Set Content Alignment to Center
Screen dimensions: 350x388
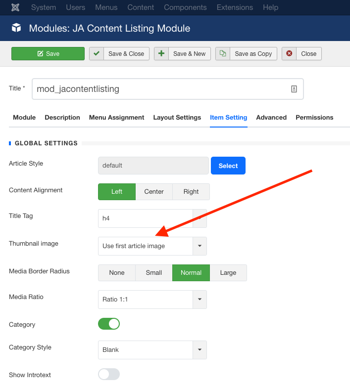pyautogui.click(x=154, y=192)
